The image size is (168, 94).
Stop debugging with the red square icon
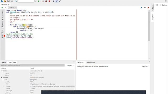[x=49, y=1]
